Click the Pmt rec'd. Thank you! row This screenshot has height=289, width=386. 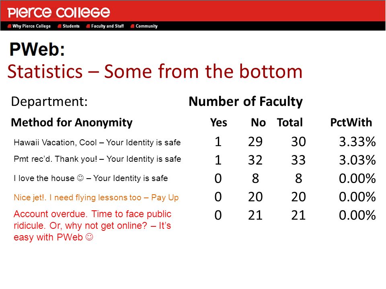pyautogui.click(x=97, y=159)
